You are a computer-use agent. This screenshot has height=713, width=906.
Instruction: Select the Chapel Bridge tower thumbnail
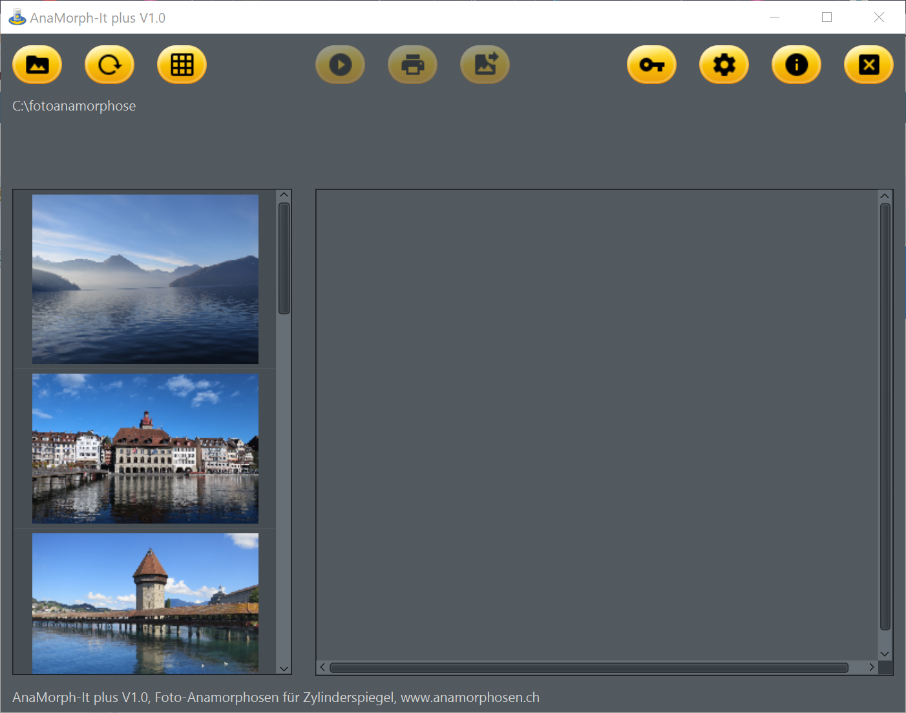click(145, 603)
